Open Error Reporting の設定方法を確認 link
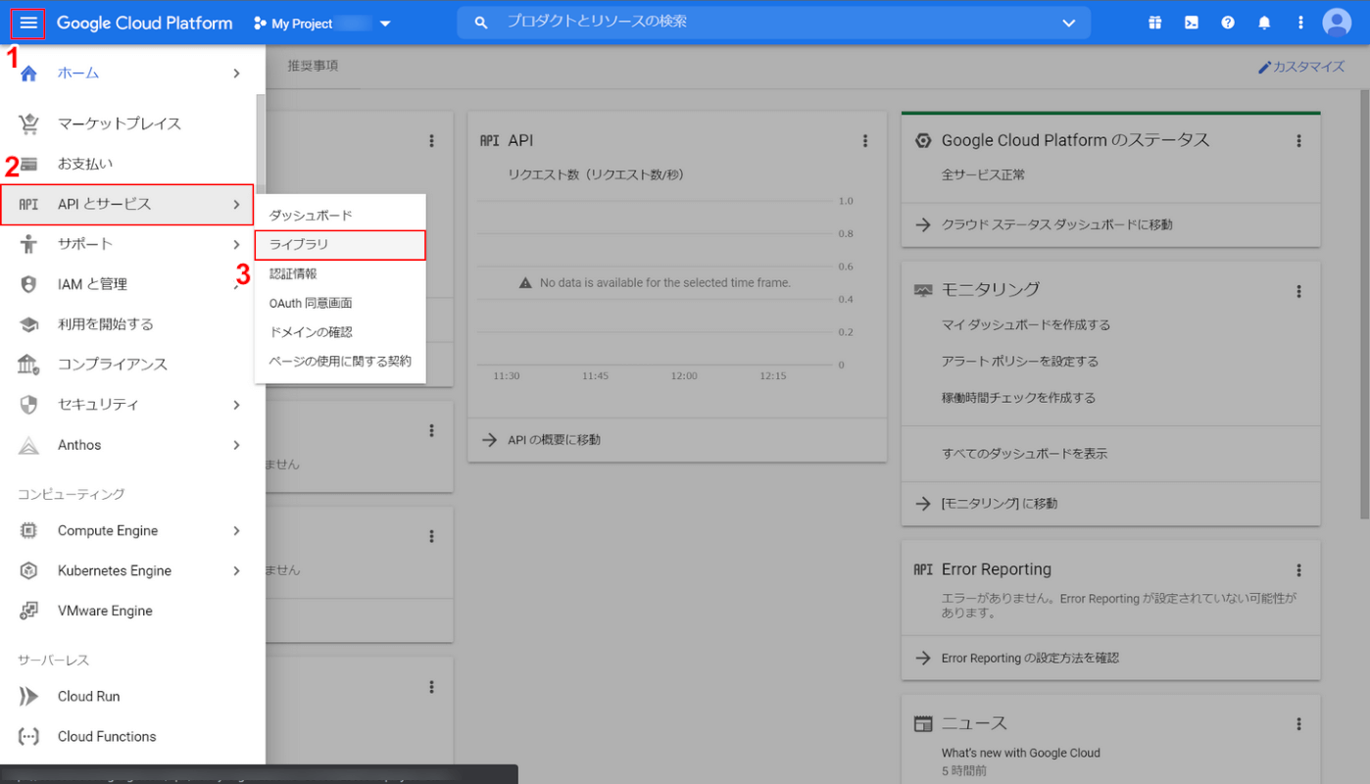Screen dimensions: 1370x784 pyautogui.click(x=1031, y=659)
